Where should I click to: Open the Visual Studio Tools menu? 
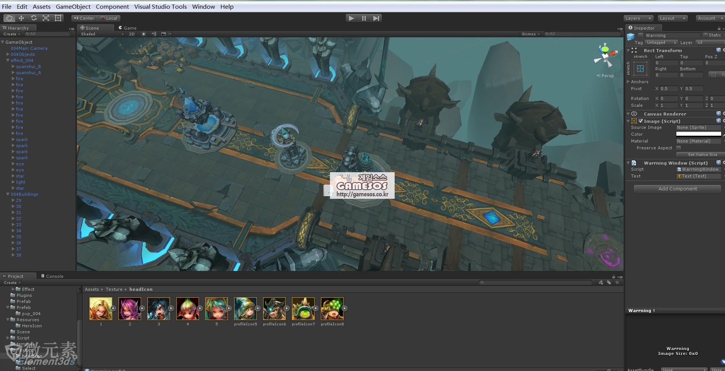pyautogui.click(x=160, y=6)
